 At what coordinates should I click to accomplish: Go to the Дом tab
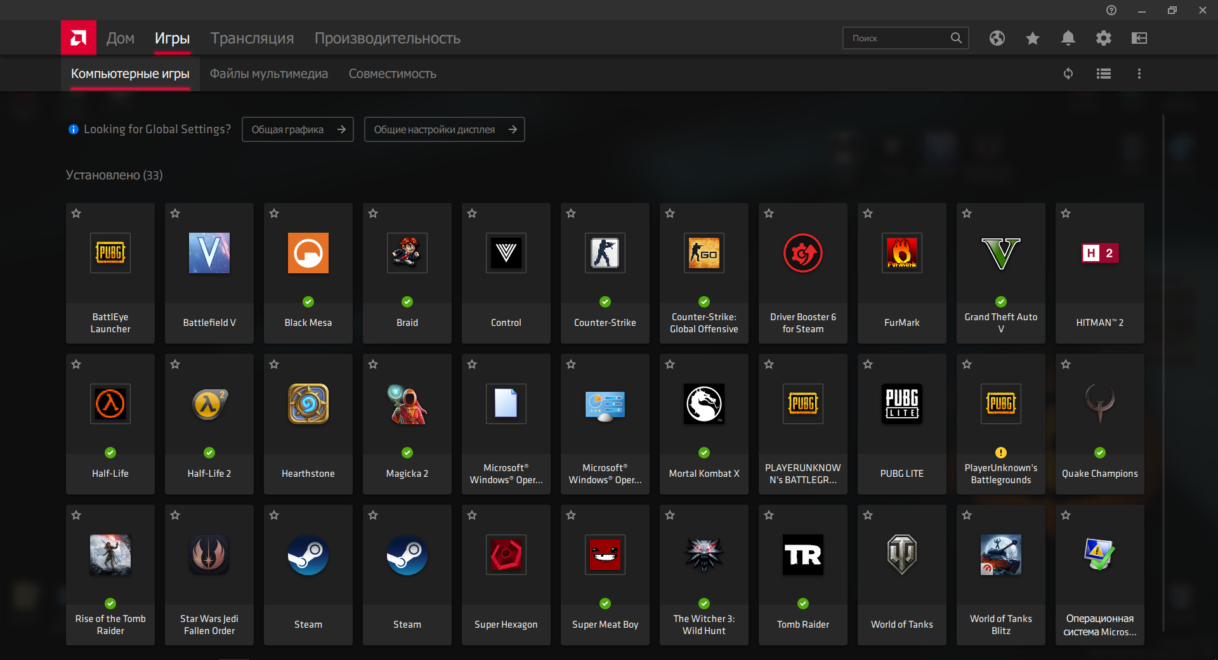(x=121, y=38)
